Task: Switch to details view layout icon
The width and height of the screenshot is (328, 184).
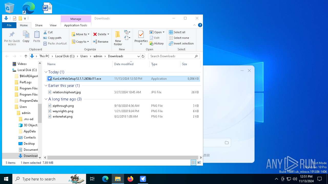Action: click(x=193, y=163)
